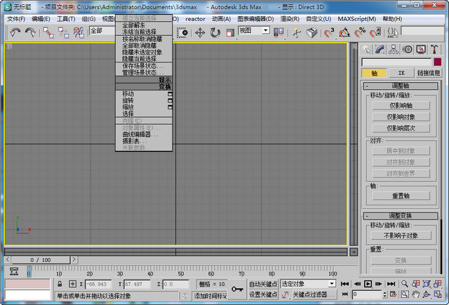This screenshot has height=305, width=449.
Task: Expand the 选定对象 key target dropdown
Action: (x=332, y=284)
